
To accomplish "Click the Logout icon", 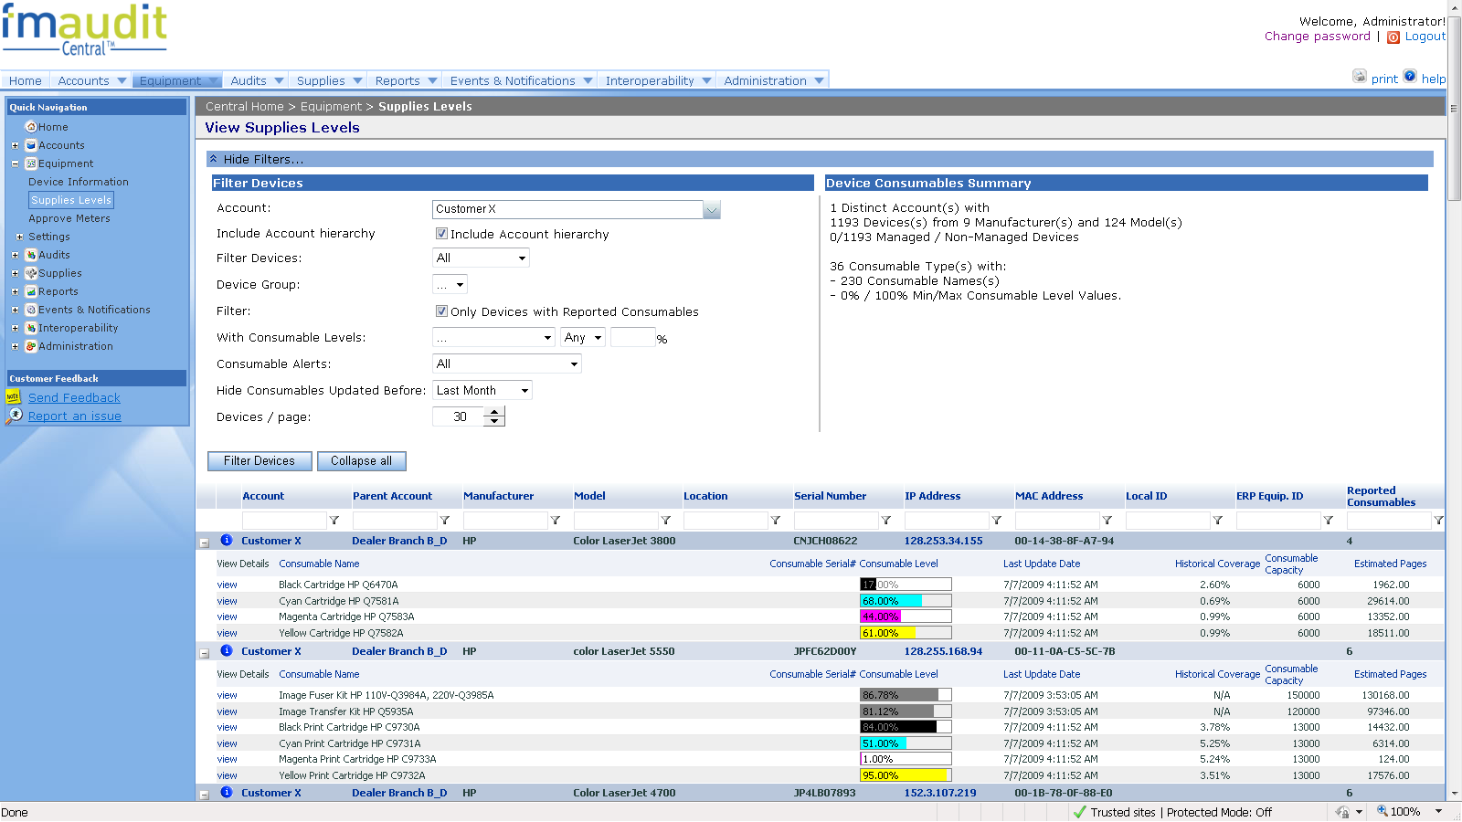I will (1393, 37).
